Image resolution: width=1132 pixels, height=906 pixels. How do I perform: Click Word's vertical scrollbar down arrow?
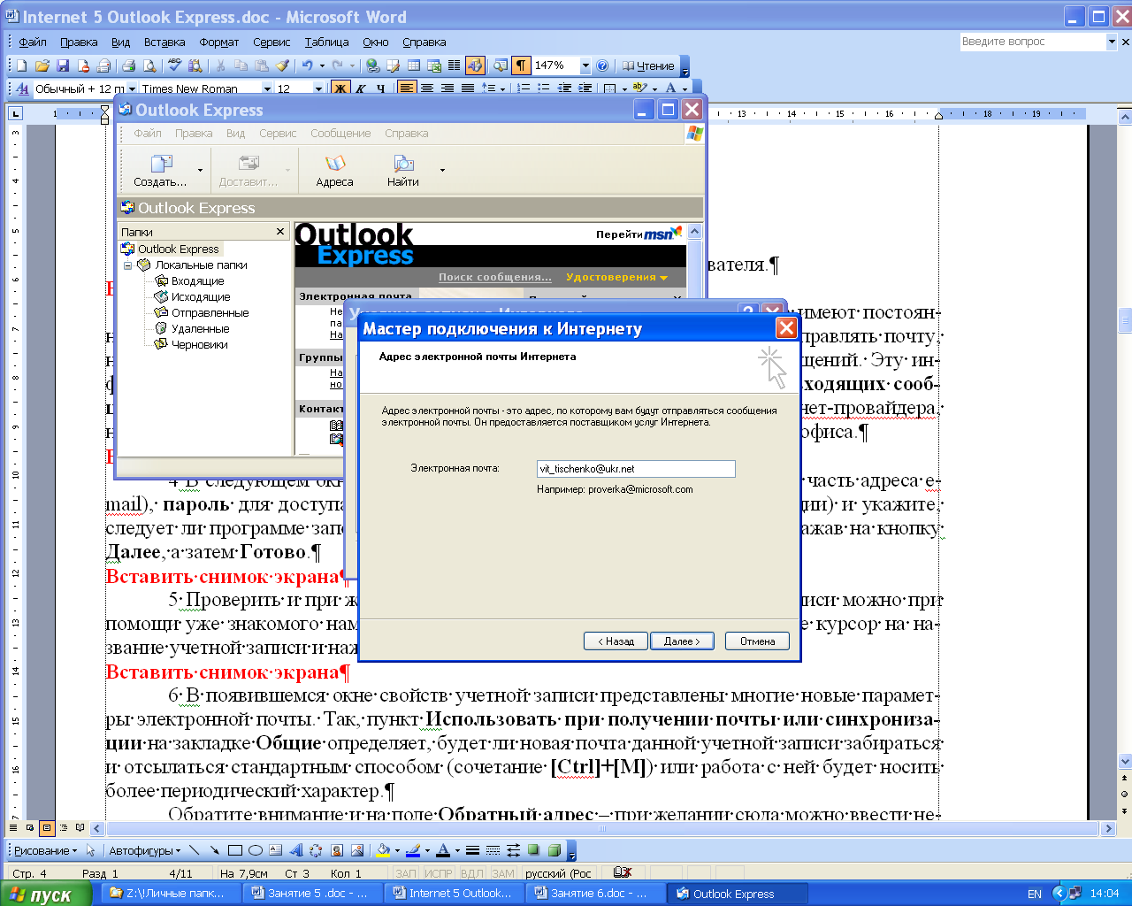1125,760
